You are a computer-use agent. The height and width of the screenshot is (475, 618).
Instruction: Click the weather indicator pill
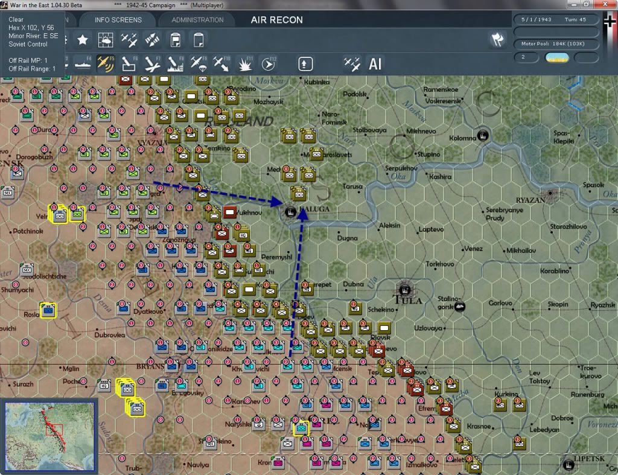tap(556, 57)
